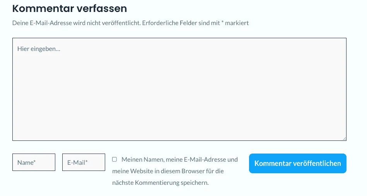Click the textarea resize handle corner
This screenshot has width=367, height=196.
(344, 139)
